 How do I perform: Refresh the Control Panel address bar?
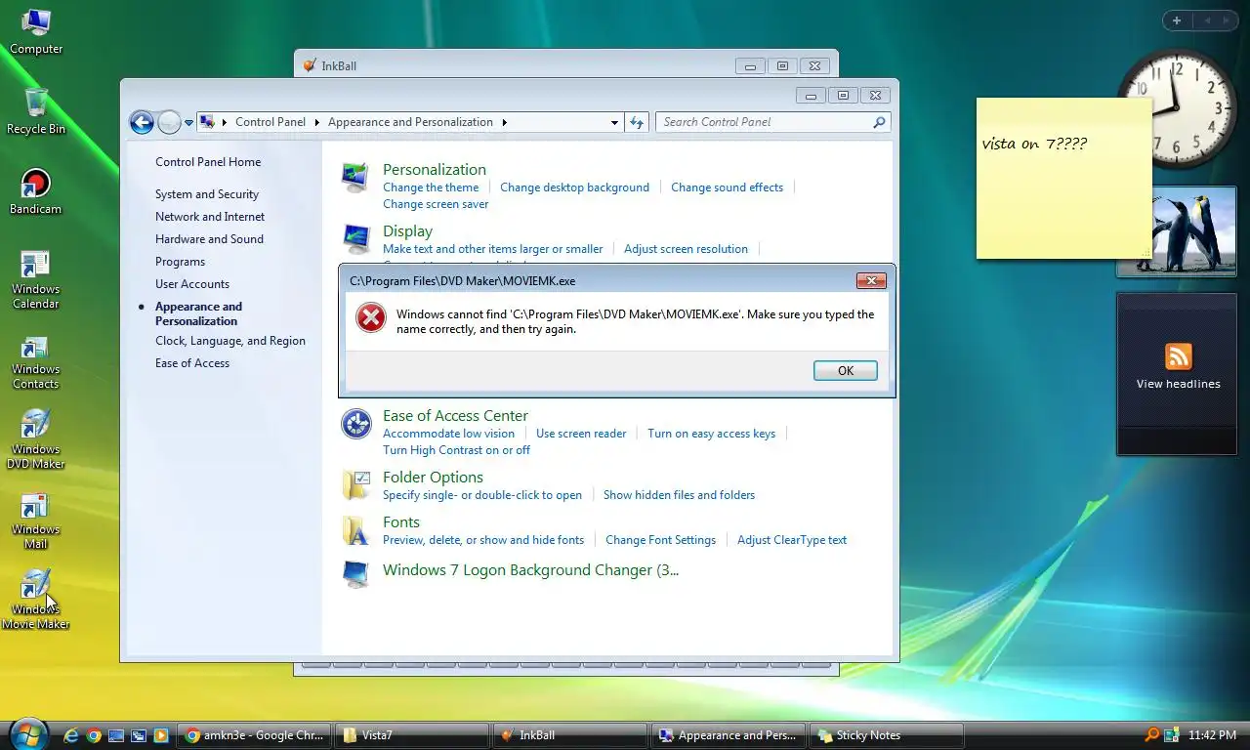637,122
